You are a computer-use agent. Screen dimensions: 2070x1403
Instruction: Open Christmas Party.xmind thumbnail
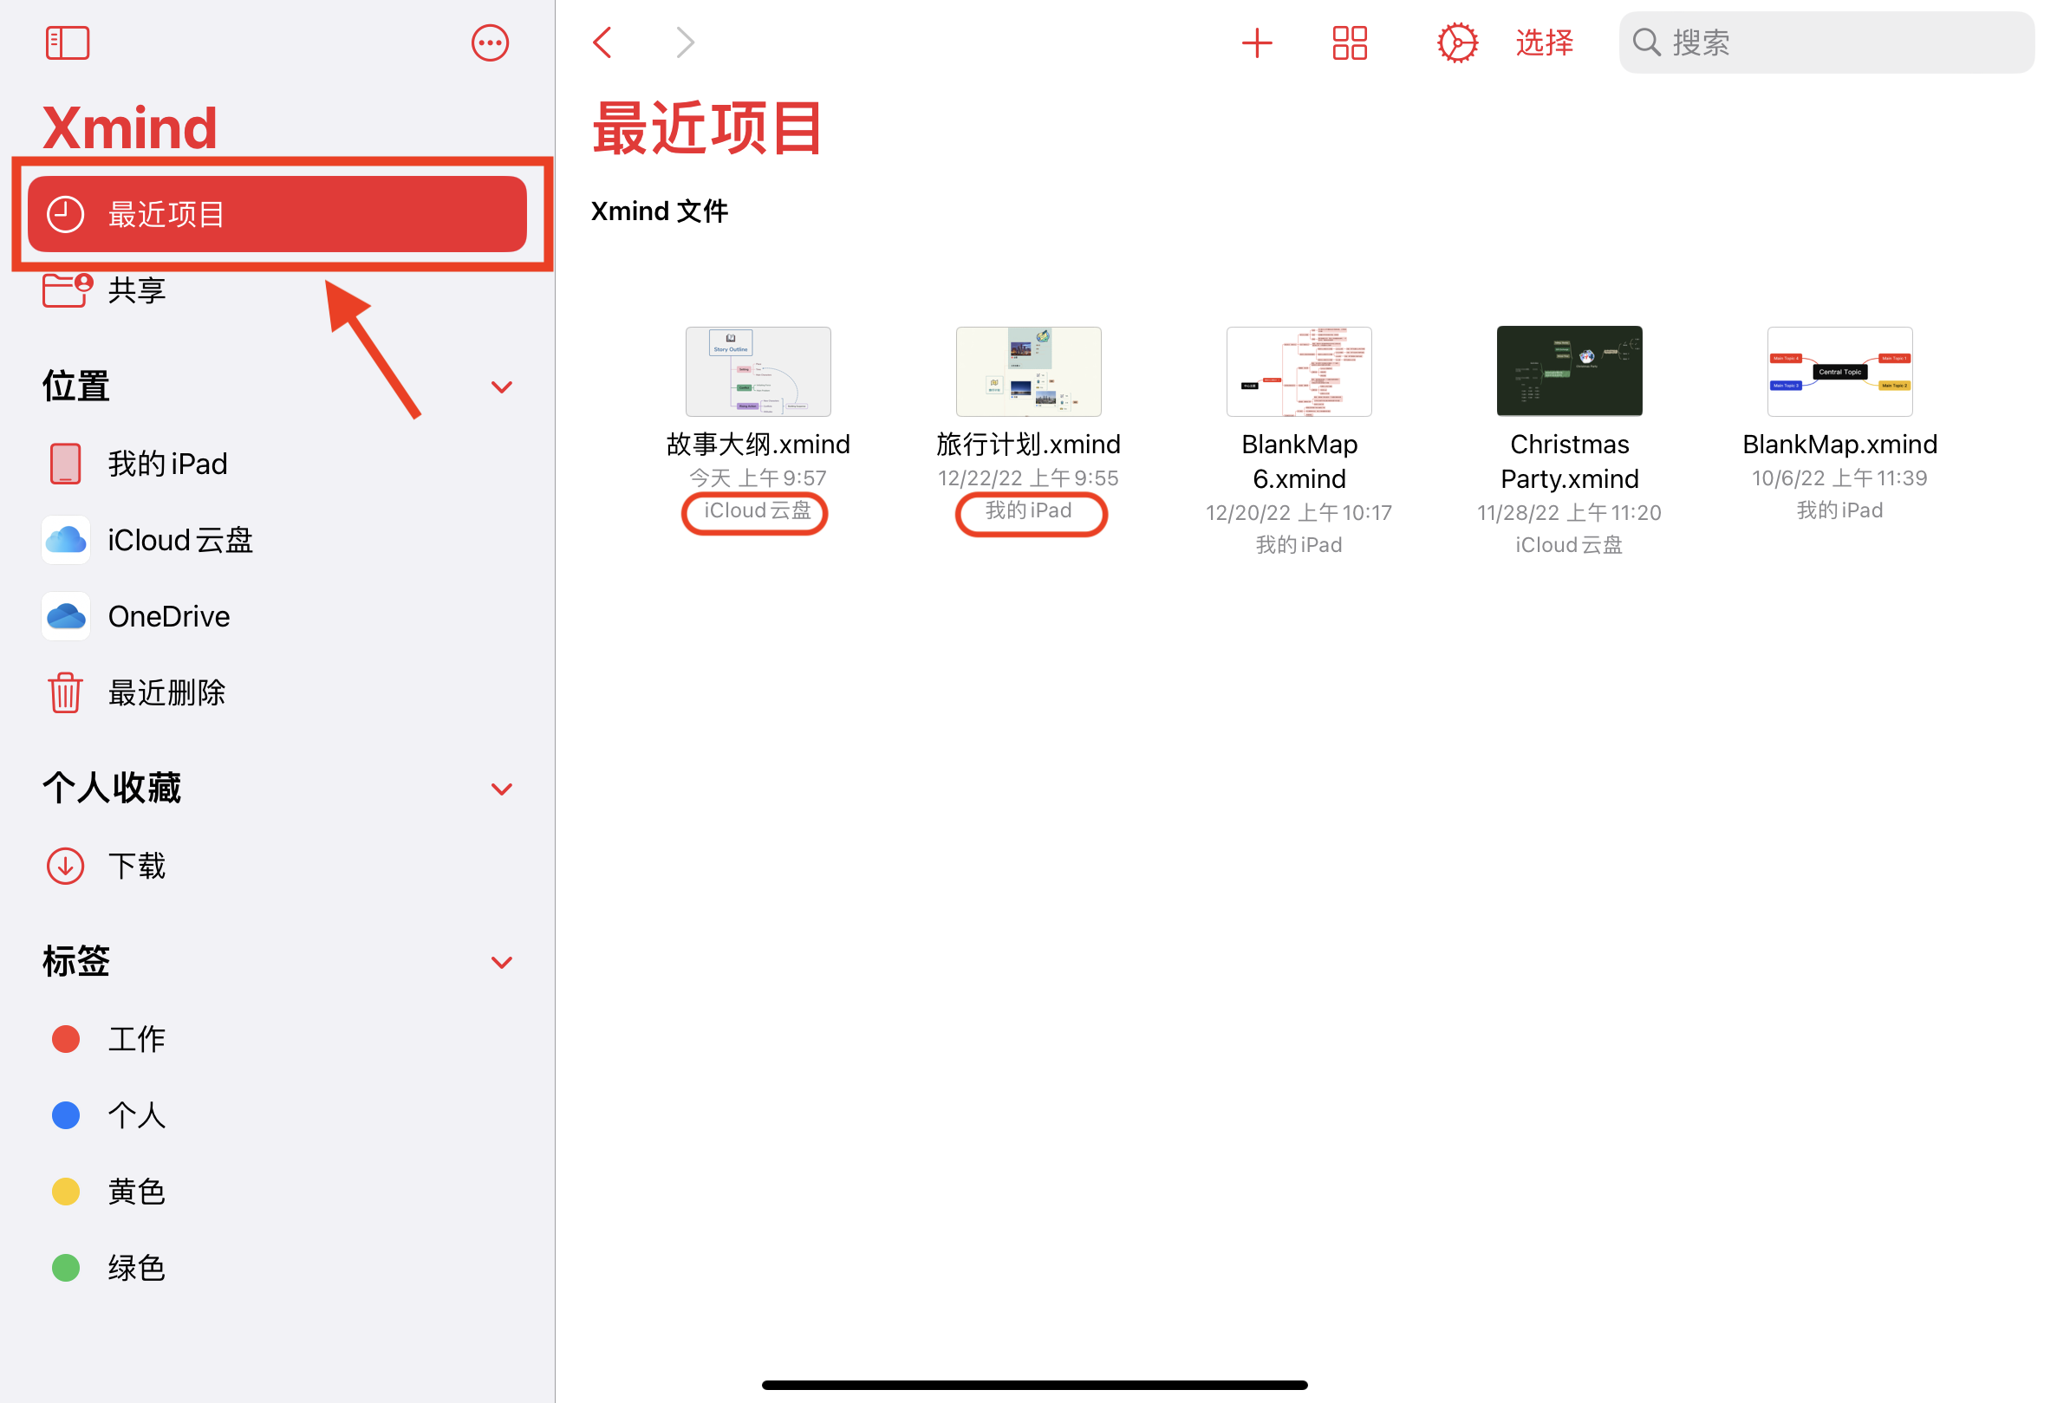1570,371
